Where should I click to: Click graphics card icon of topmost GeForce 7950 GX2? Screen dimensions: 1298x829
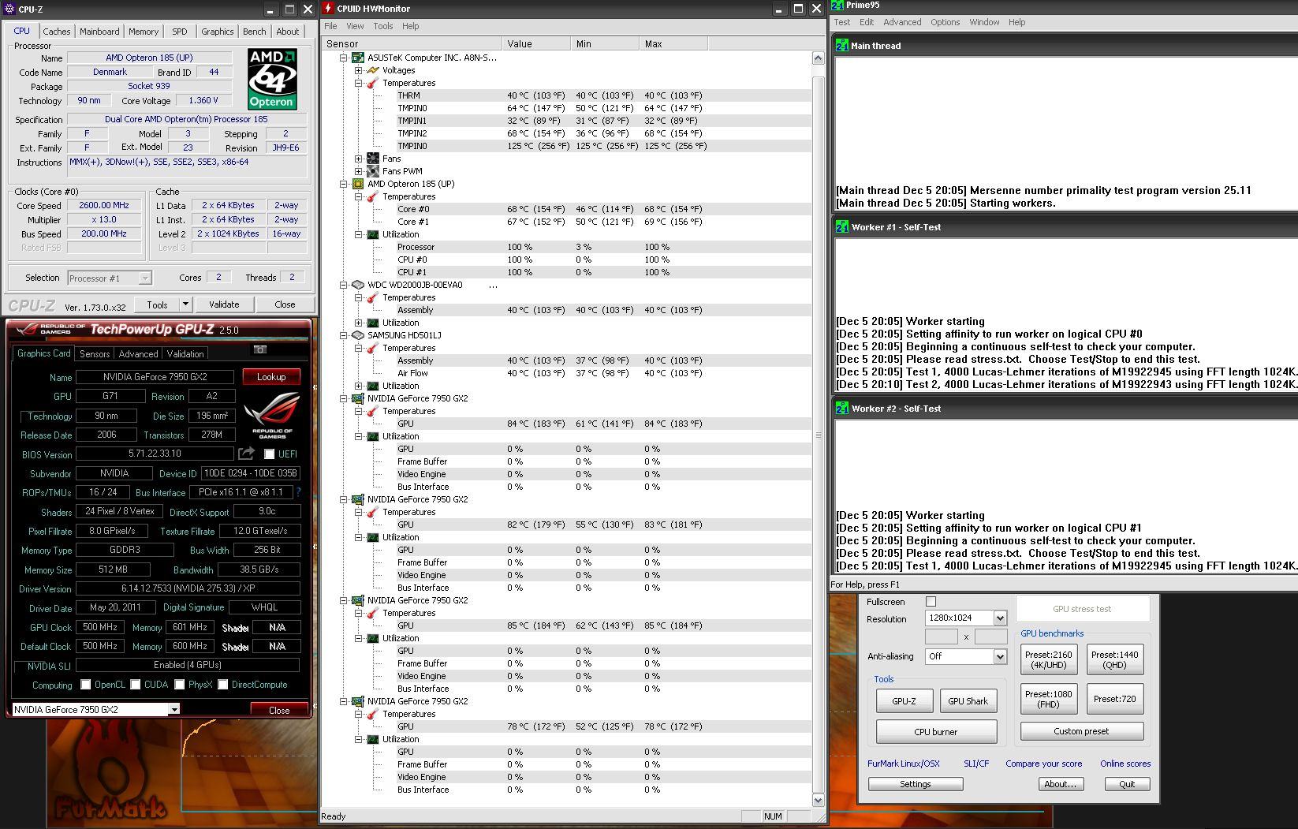pos(357,398)
